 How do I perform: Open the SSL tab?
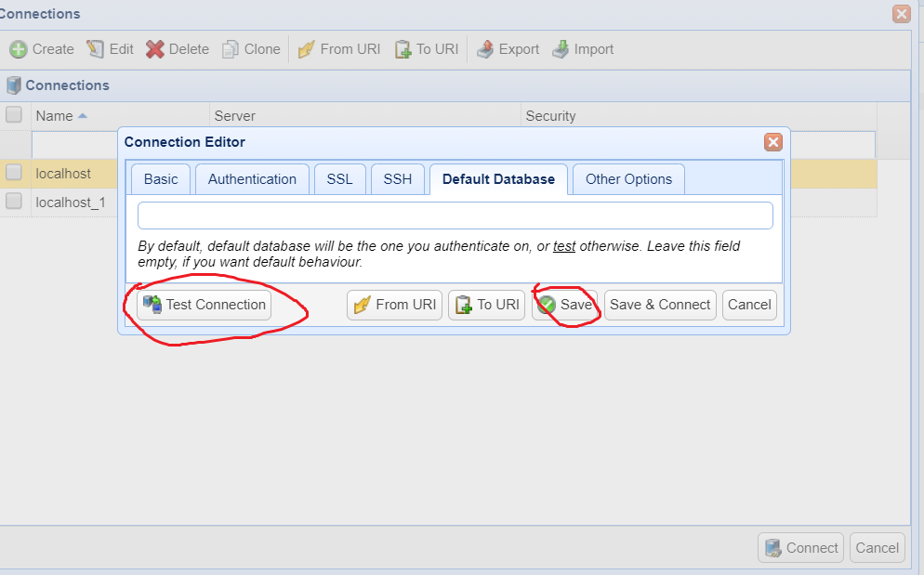tap(339, 179)
